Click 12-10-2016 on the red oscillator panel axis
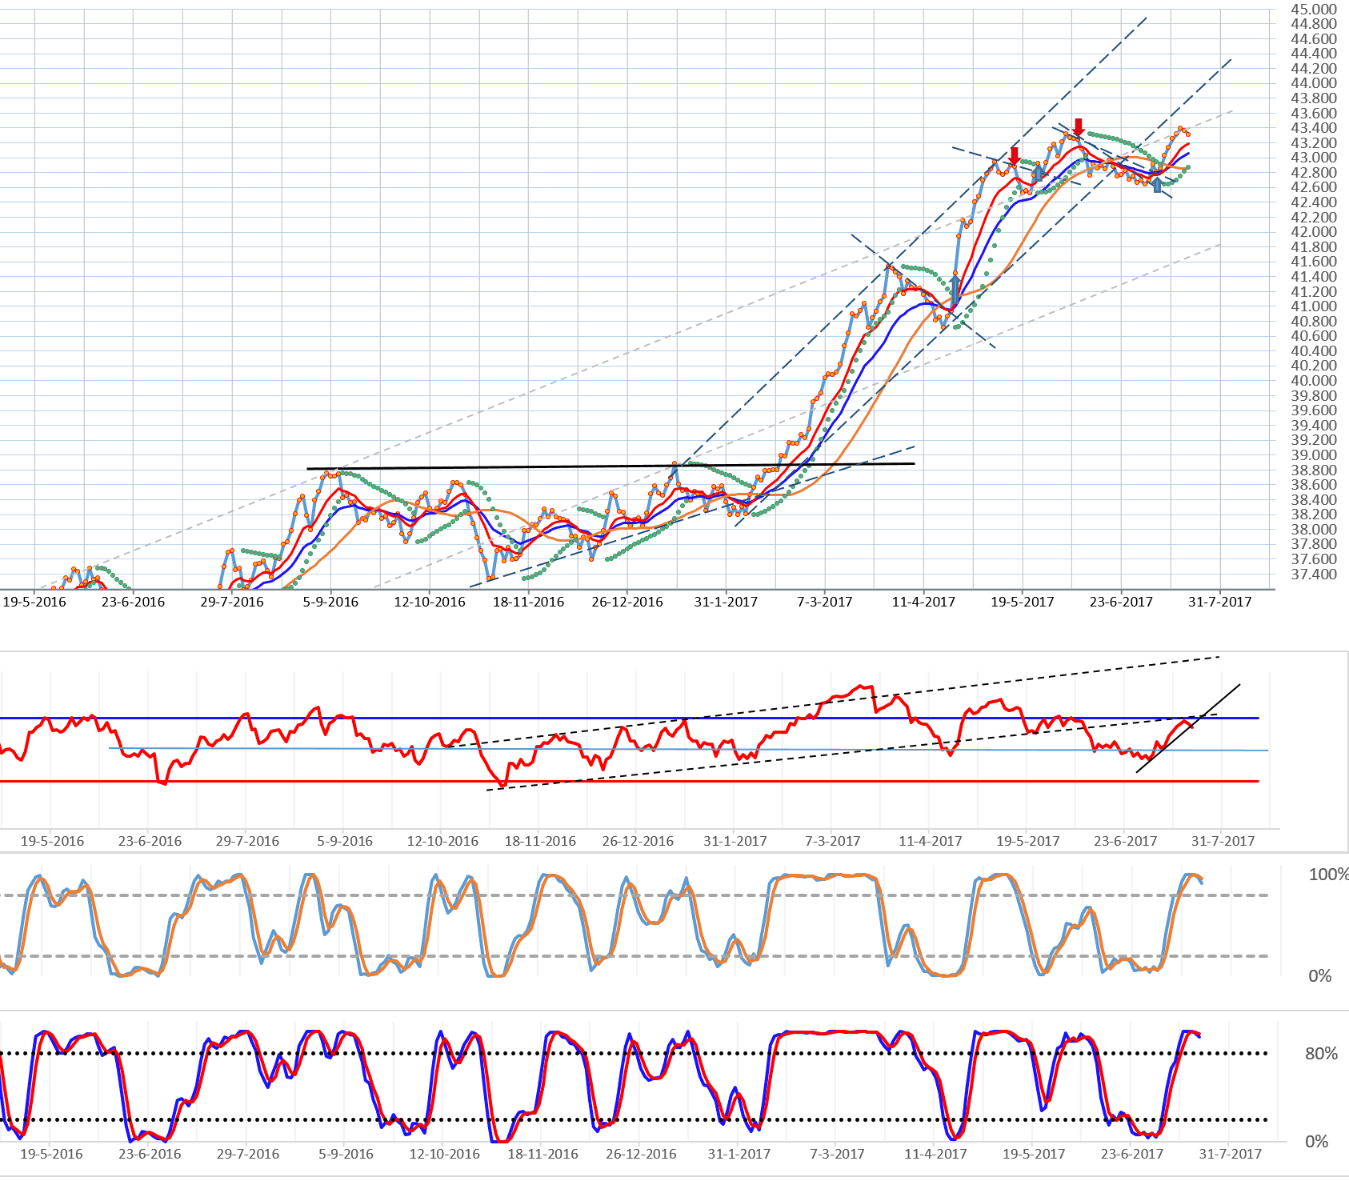This screenshot has width=1349, height=1181. 442,841
